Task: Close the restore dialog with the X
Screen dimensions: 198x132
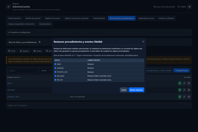Action: [x=143, y=42]
